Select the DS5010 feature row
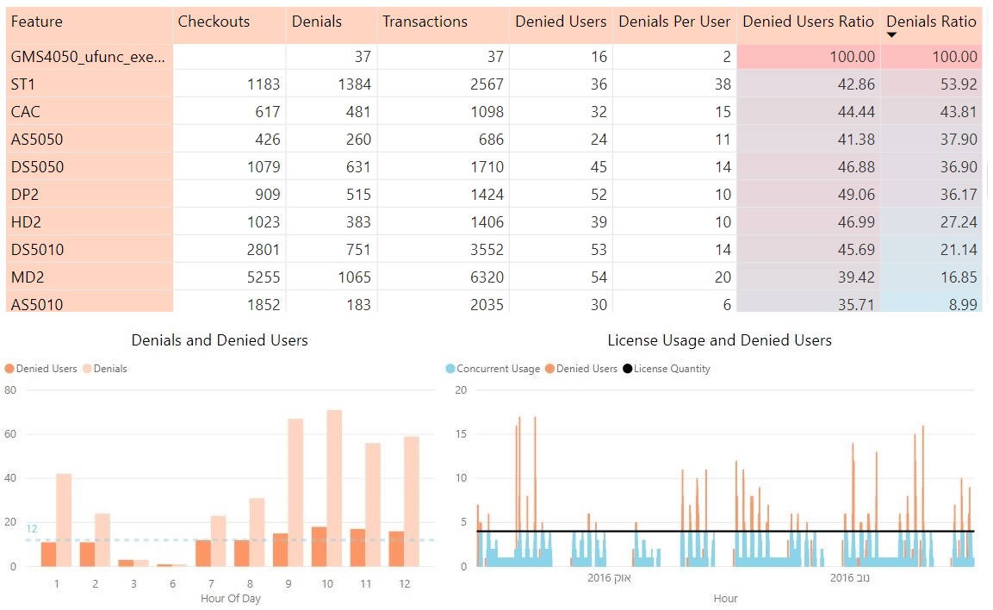Image resolution: width=993 pixels, height=610 pixels. 37,250
